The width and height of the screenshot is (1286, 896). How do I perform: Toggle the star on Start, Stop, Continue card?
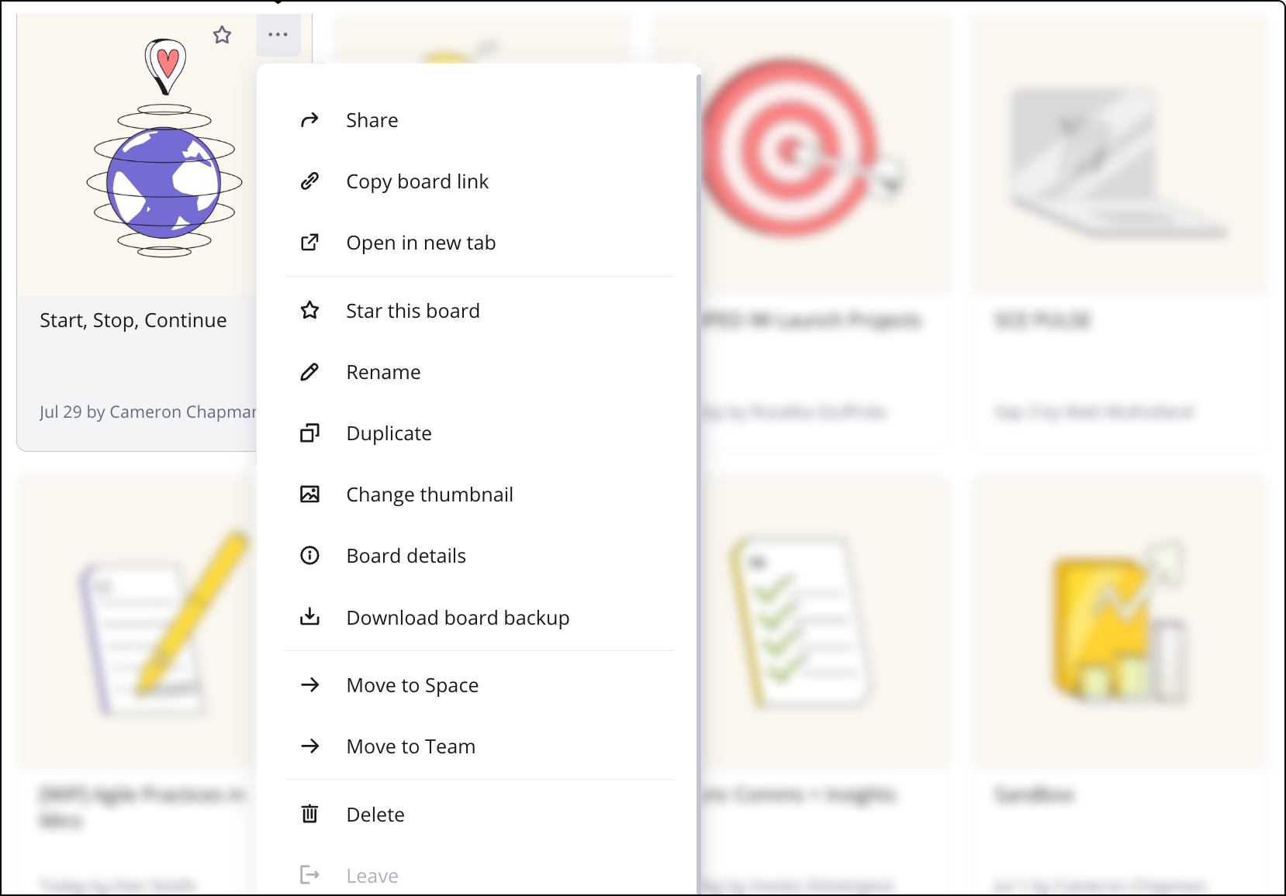tap(223, 35)
